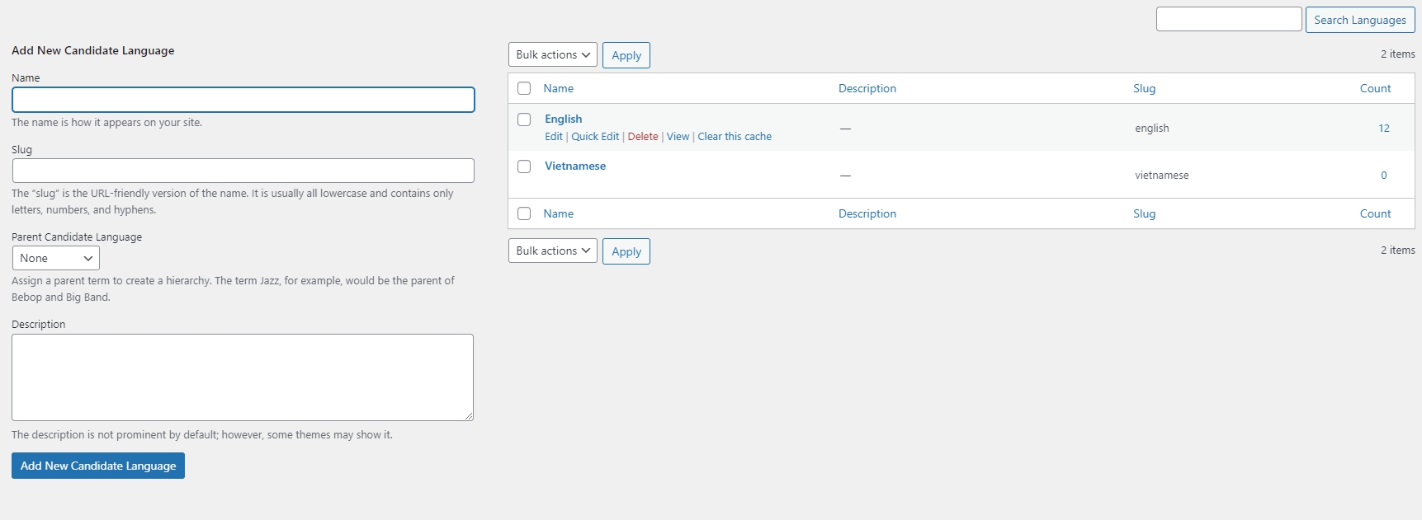Click Clear this cache for English
Image resolution: width=1422 pixels, height=520 pixels.
735,137
